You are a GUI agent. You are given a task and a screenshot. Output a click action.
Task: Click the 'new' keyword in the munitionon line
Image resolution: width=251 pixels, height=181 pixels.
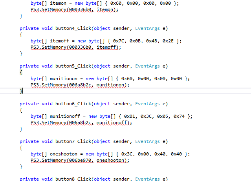coord(90,79)
